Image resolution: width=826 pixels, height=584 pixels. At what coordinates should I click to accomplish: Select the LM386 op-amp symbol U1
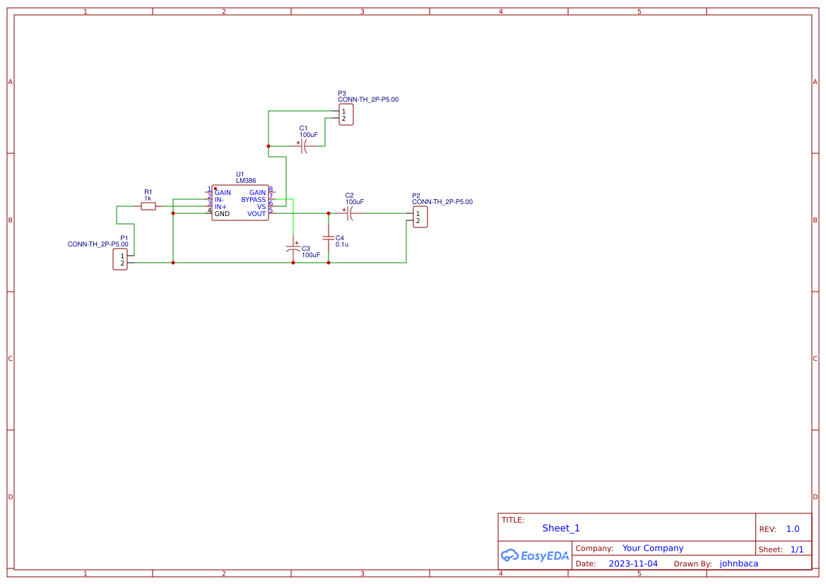[x=240, y=203]
